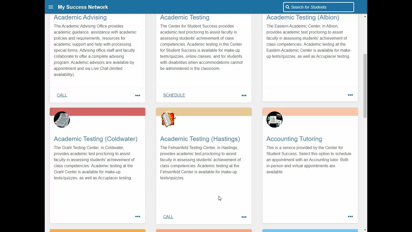Screen dimensions: 412x232
Task: Click the CALL link under Academic Advising
Action: 62,95
